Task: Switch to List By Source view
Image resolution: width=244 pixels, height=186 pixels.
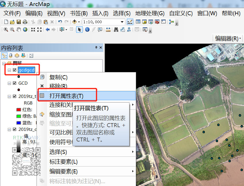Action: point(11,56)
